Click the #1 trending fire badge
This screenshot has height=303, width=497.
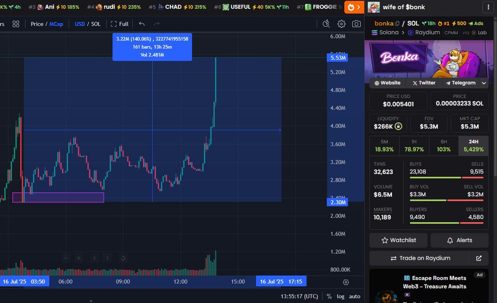click(444, 24)
